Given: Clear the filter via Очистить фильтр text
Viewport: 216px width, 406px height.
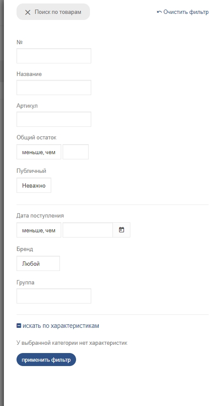Looking at the screenshot, I should coord(186,12).
